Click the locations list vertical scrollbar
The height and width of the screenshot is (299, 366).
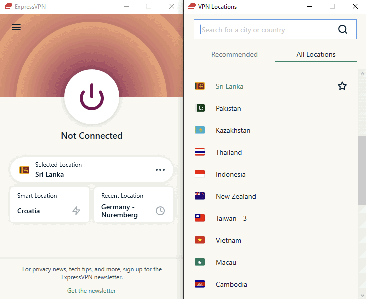point(362,170)
